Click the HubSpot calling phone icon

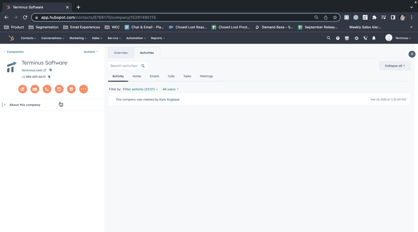coord(365,38)
